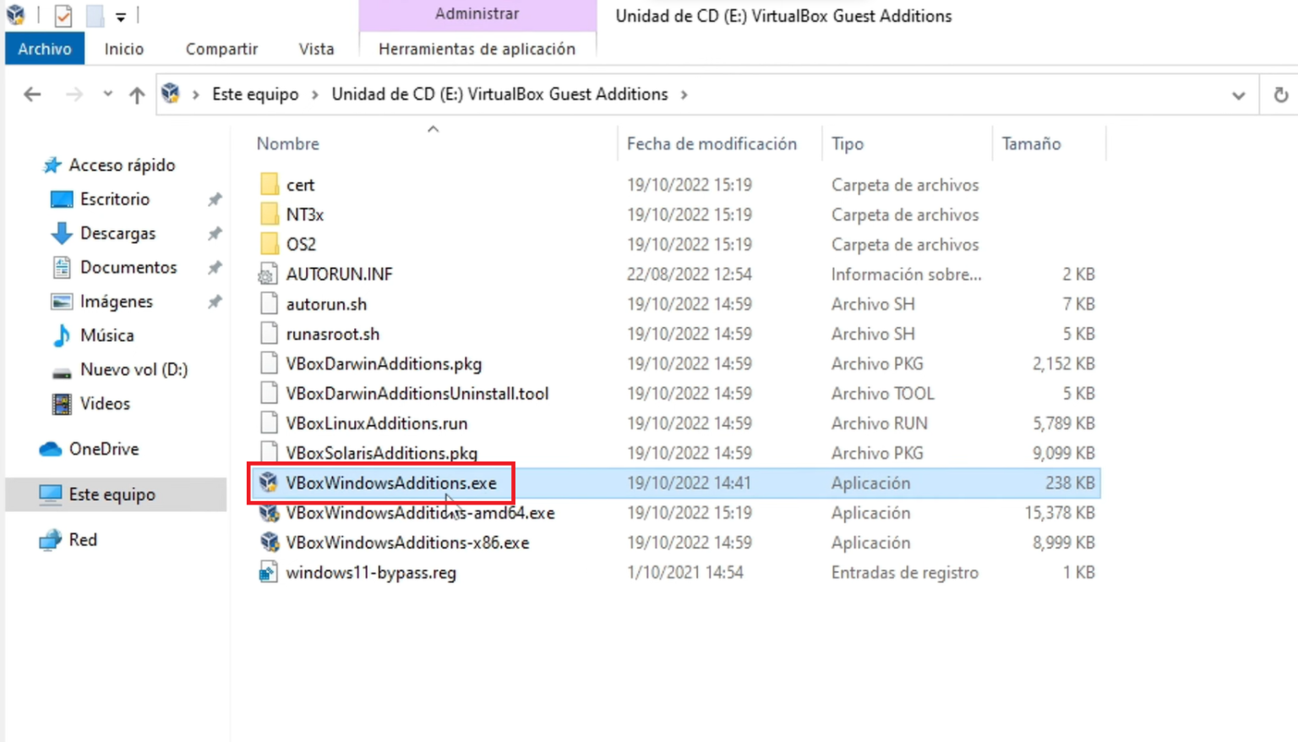Click the VBoxWindowsAdditions-amd64.exe application icon

coord(269,513)
